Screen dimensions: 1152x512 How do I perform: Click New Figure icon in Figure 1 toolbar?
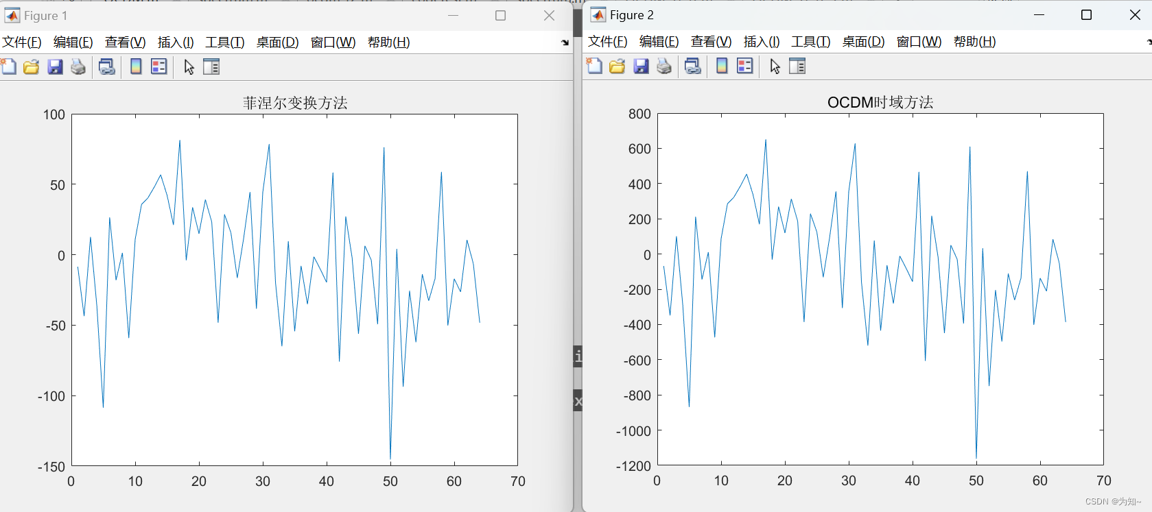coord(8,66)
